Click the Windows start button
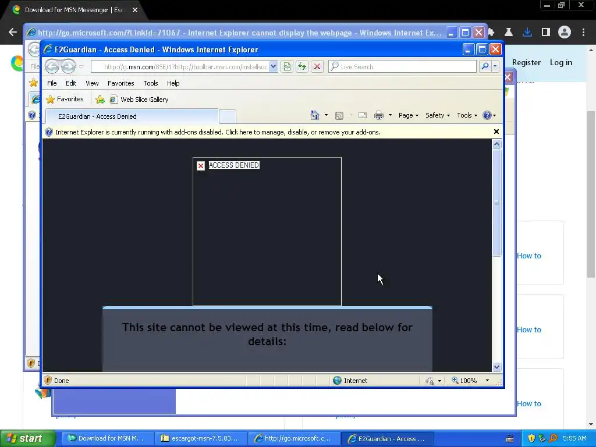The width and height of the screenshot is (596, 447). pyautogui.click(x=27, y=438)
